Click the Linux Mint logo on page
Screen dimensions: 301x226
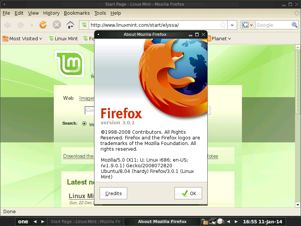coord(70,64)
